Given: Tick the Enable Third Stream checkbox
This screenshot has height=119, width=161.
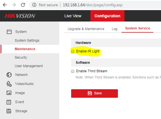Looking at the screenshot, I should coord(73,71).
